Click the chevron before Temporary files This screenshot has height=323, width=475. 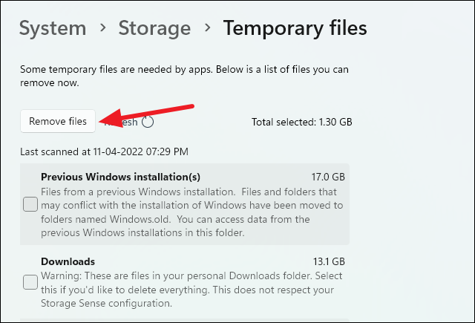[x=207, y=29]
